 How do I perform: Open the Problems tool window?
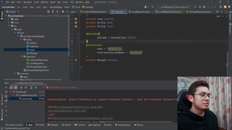[53, 125]
